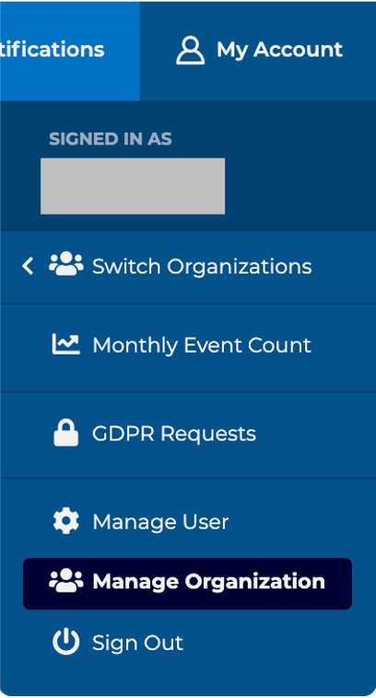Click the Switch Organizations label text
This screenshot has width=376, height=698.
point(202,267)
